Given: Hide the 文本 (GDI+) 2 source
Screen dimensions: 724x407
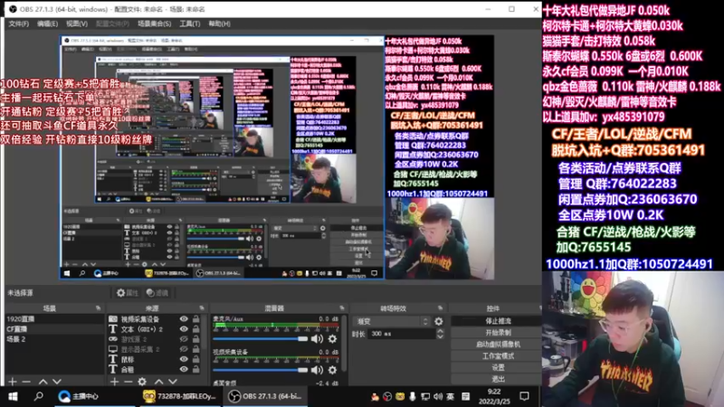Looking at the screenshot, I should click(184, 329).
